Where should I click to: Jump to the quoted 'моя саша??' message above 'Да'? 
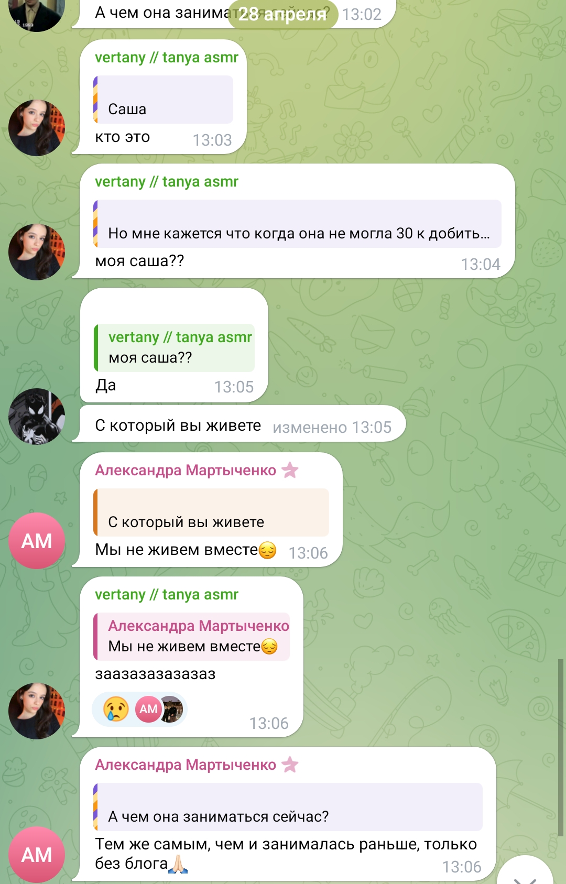(174, 347)
